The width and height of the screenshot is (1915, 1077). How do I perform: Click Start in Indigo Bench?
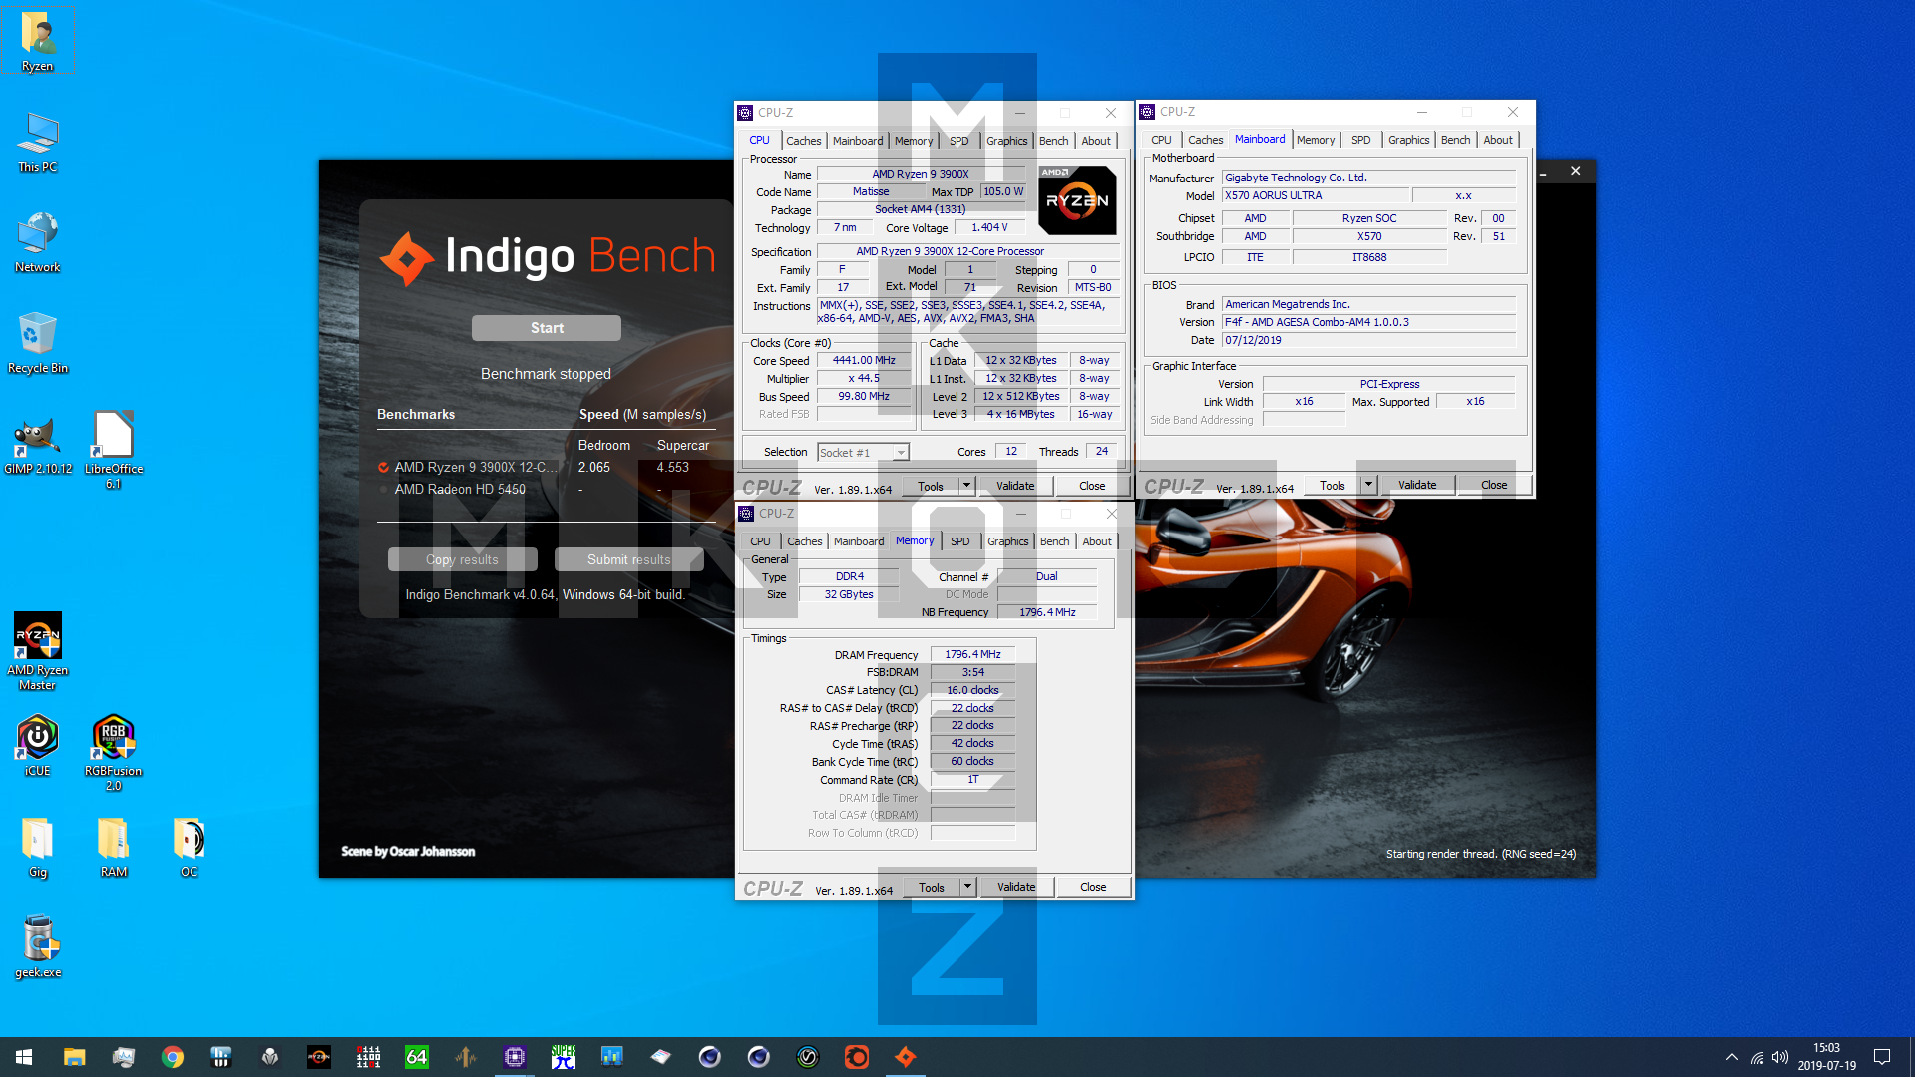click(x=547, y=328)
